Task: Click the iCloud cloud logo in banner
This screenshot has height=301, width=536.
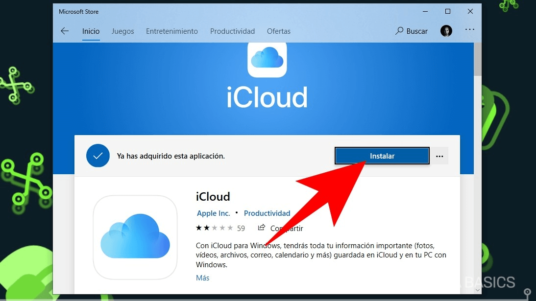Action: [x=267, y=59]
